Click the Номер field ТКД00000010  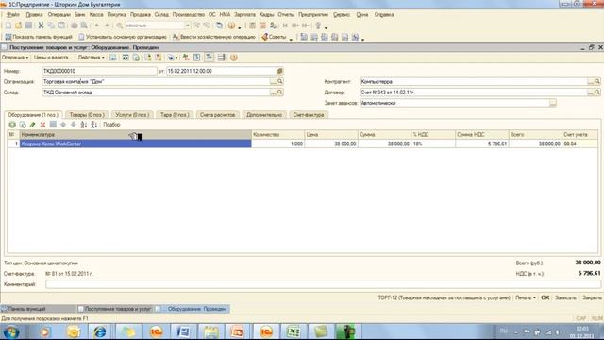click(99, 71)
